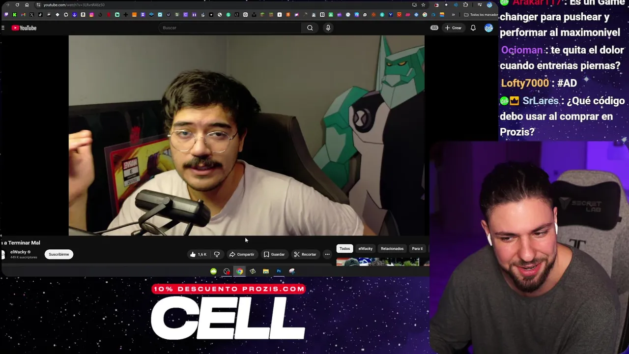The image size is (629, 354).
Task: Go to the YouTube home logo
Action: (x=24, y=28)
